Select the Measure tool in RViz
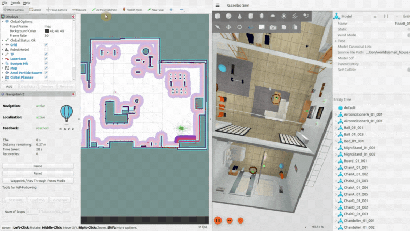This screenshot has width=410, height=231. click(x=79, y=9)
